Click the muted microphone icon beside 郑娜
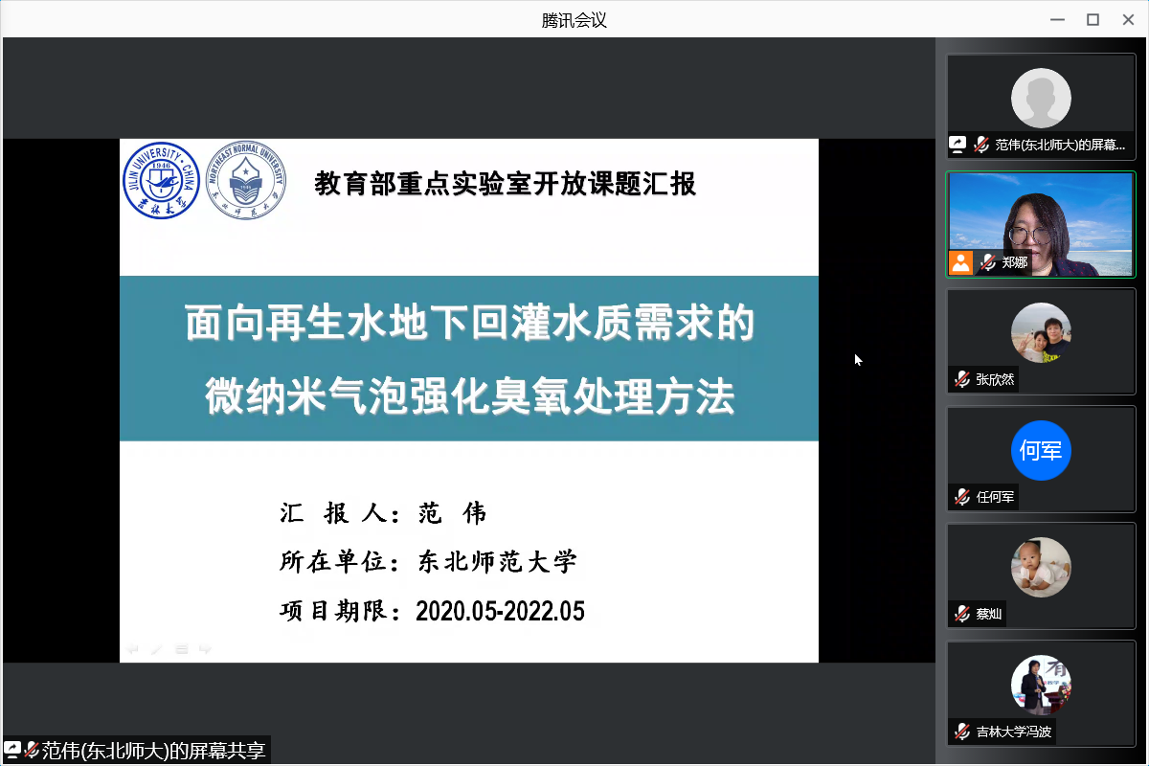1149x766 pixels. (988, 262)
